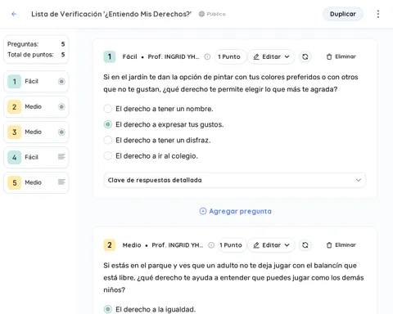Click the 'Total de puntos:' label

[x=30, y=55]
